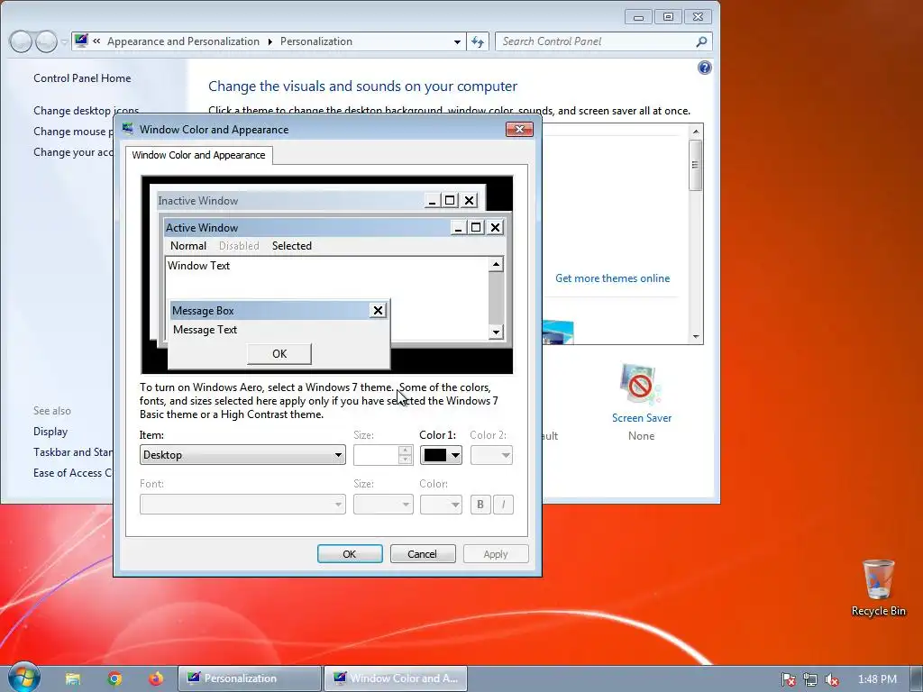This screenshot has height=692, width=923.
Task: Launch Firefox from the taskbar
Action: [x=156, y=678]
